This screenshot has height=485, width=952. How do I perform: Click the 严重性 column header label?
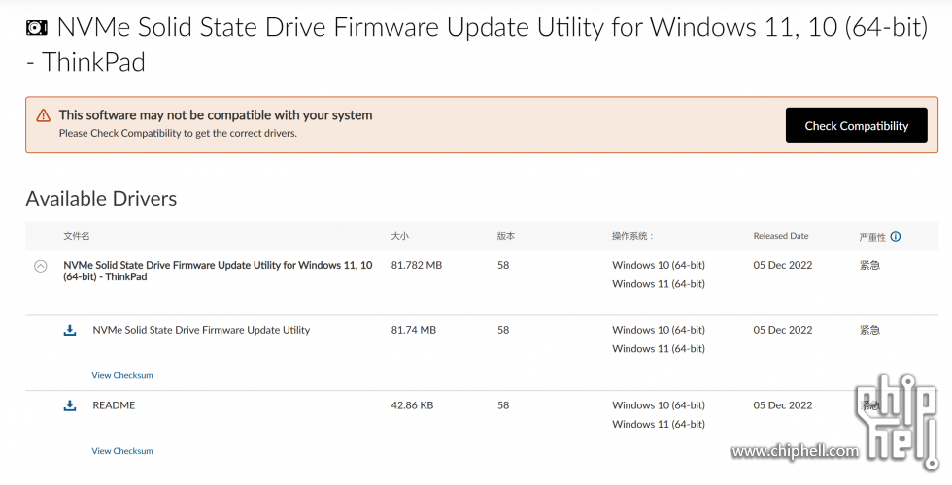(x=872, y=237)
